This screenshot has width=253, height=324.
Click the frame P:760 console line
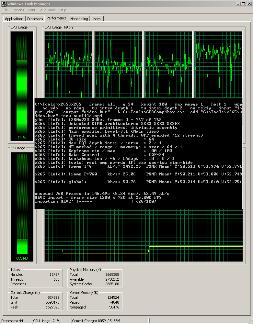click(138, 174)
